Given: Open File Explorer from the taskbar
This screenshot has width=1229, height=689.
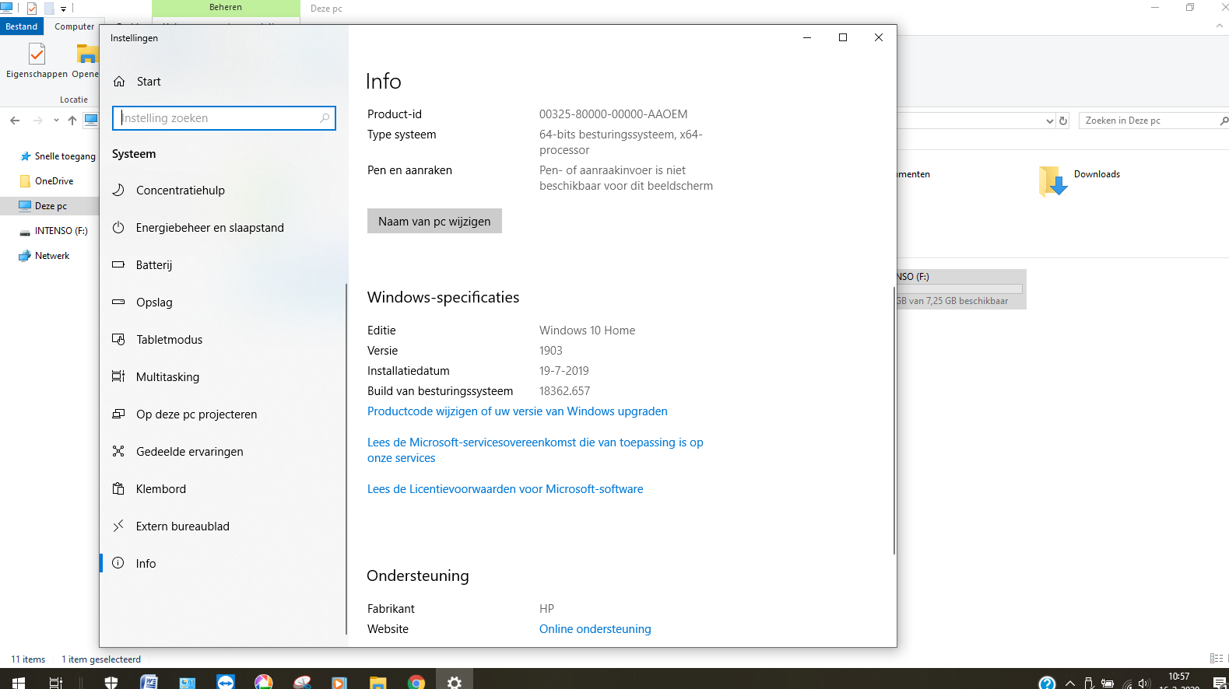Looking at the screenshot, I should pos(378,682).
